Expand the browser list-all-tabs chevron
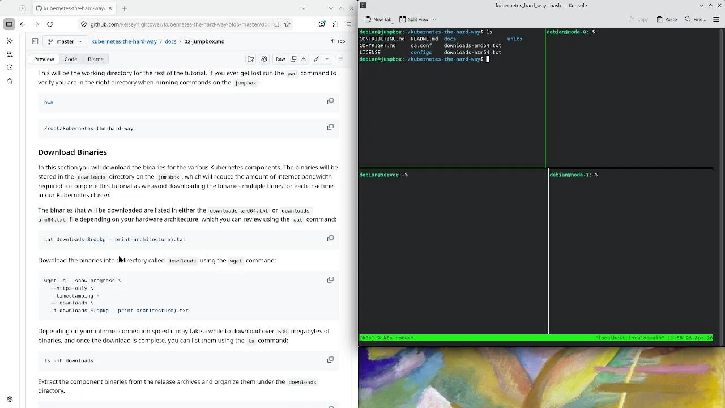Image resolution: width=725 pixels, height=408 pixels. coord(304,8)
